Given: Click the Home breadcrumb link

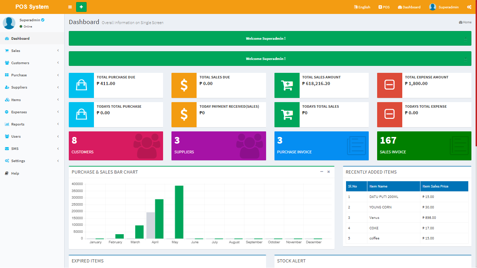Looking at the screenshot, I should point(465,22).
